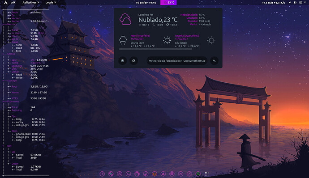This screenshot has width=309, height=178.
Task: Launch the disc-shaped dock icon
Action: point(111,174)
